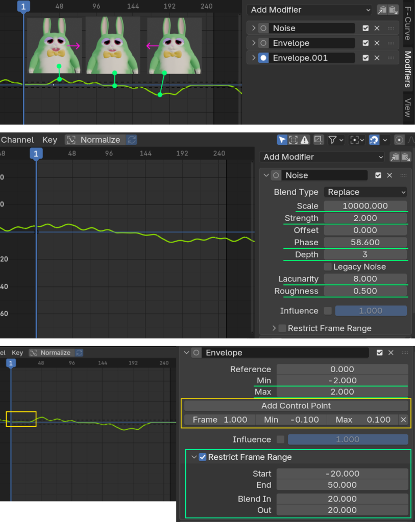The width and height of the screenshot is (415, 522).
Task: Disable the Restrict Frame Range checkbox in Envelope
Action: 203,457
